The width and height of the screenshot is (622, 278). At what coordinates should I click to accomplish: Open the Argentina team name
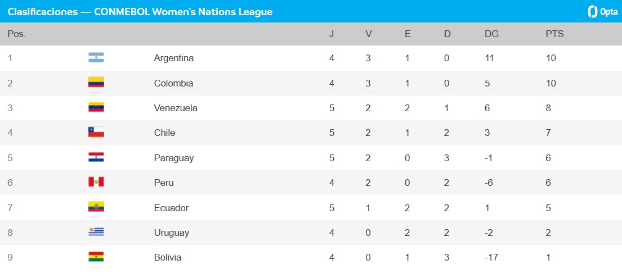click(173, 58)
